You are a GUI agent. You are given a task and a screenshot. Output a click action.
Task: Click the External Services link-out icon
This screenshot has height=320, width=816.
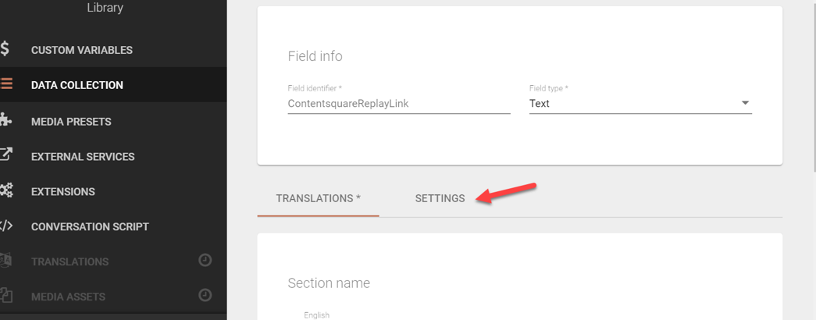click(x=5, y=155)
